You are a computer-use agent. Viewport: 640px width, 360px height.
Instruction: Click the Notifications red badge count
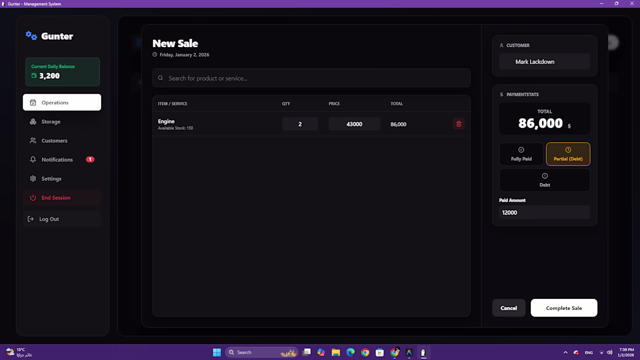[x=90, y=160]
